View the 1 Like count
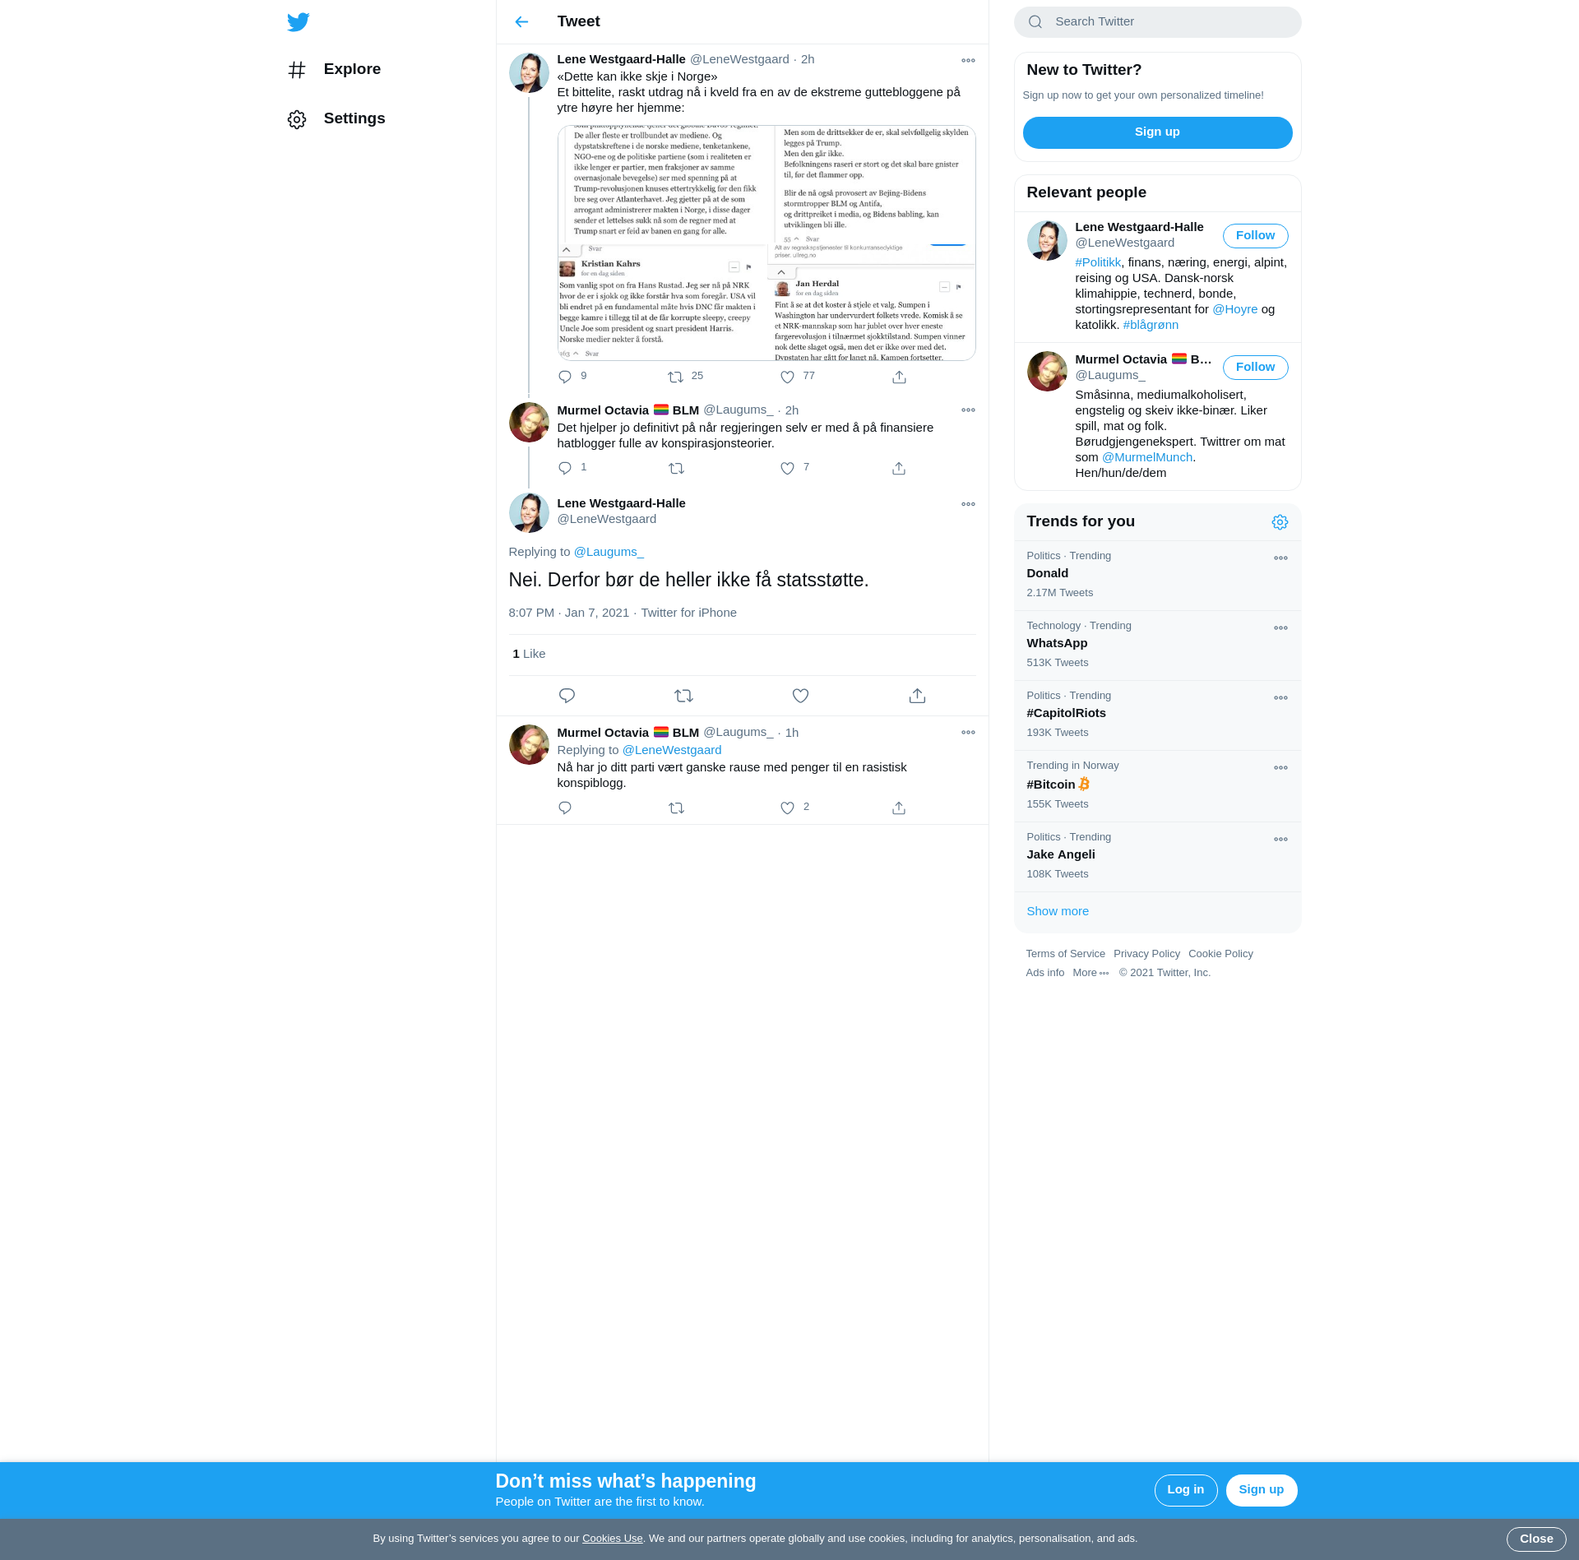Image resolution: width=1579 pixels, height=1560 pixels. (529, 654)
